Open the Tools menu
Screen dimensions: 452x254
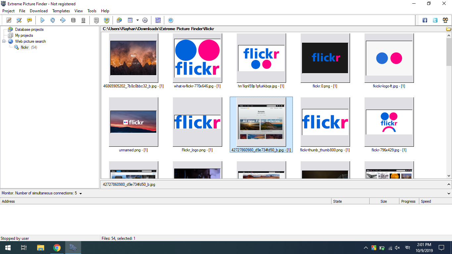[92, 11]
